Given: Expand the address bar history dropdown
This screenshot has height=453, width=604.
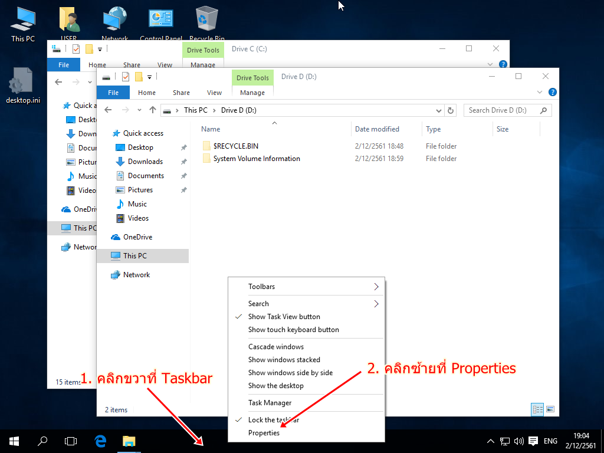Looking at the screenshot, I should point(438,110).
